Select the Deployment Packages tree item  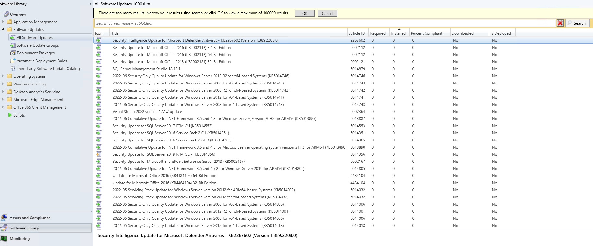pos(35,53)
